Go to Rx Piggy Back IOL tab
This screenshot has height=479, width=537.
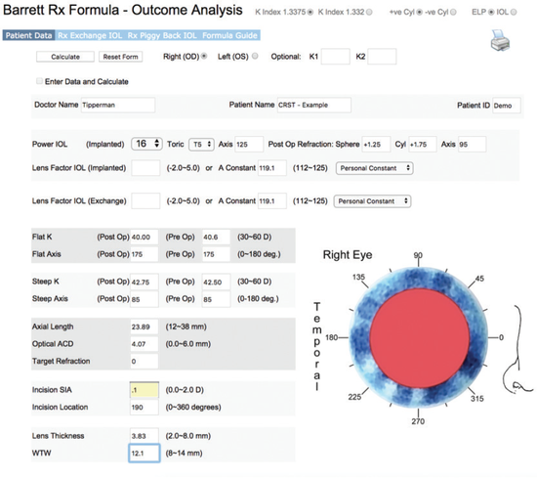coord(162,35)
